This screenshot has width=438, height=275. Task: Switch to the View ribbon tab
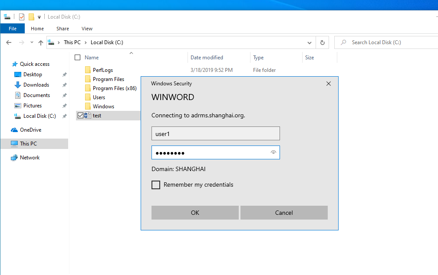[87, 29]
